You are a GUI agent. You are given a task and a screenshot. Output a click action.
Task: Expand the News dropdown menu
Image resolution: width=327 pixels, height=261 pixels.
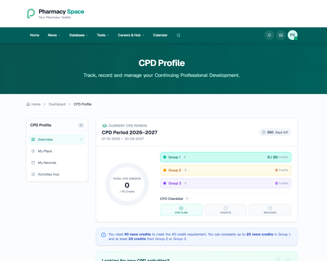[x=54, y=35]
